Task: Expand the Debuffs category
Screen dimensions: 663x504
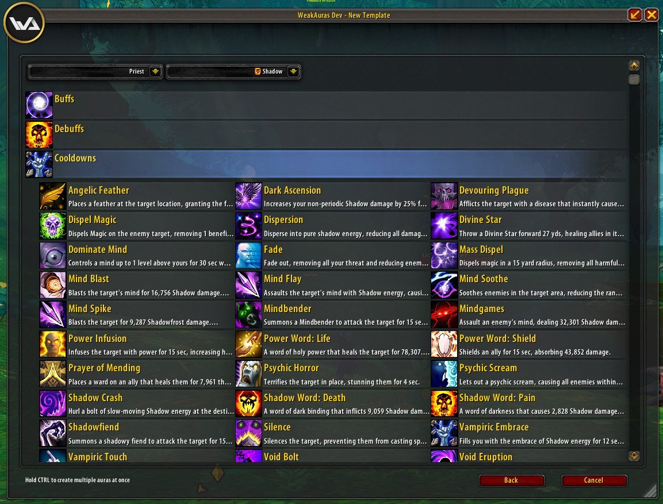Action: pyautogui.click(x=325, y=134)
